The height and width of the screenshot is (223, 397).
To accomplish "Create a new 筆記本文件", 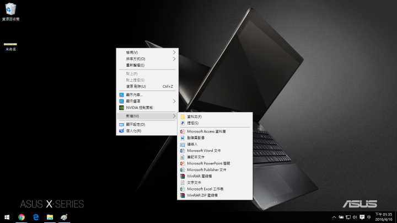I will [x=214, y=157].
